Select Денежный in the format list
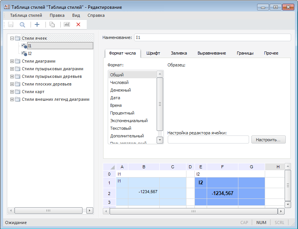298x229 pixels. tap(121, 90)
